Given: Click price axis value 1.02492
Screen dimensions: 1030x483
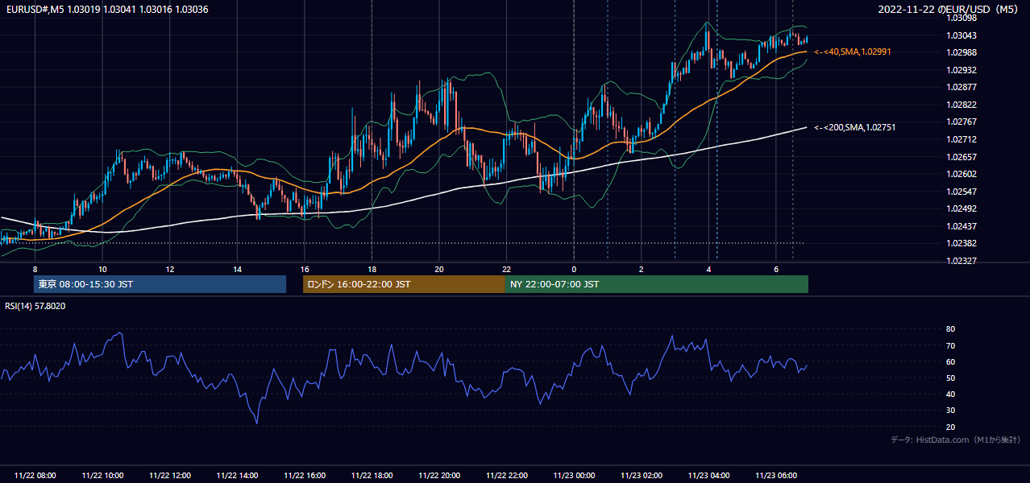Looking at the screenshot, I should (962, 208).
